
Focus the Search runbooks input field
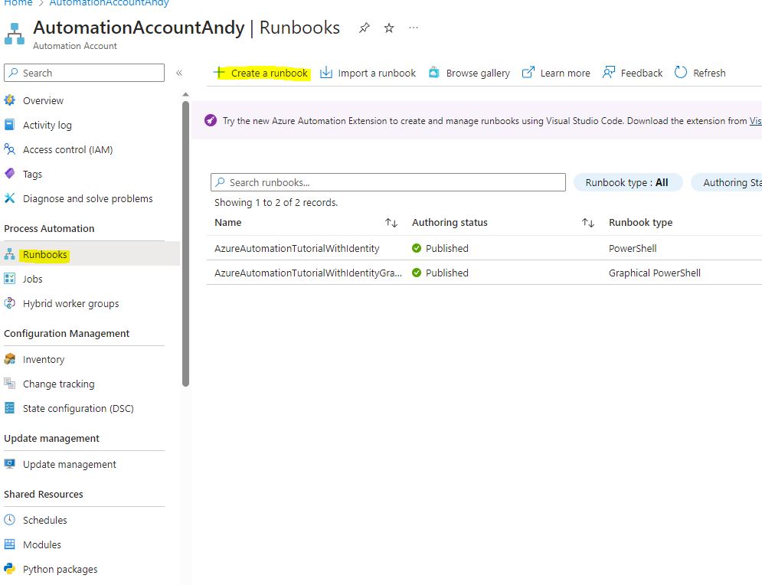coord(388,182)
